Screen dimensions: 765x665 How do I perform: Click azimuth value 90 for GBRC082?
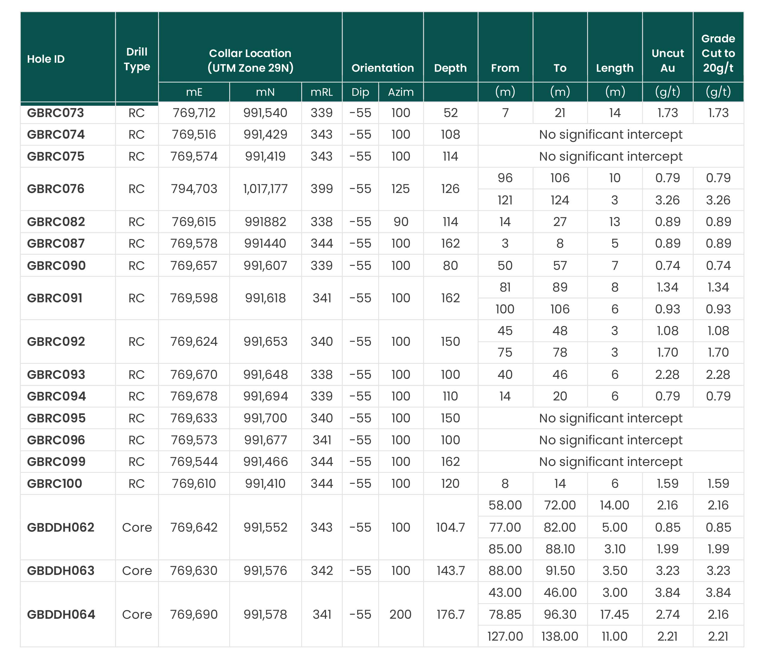point(400,222)
